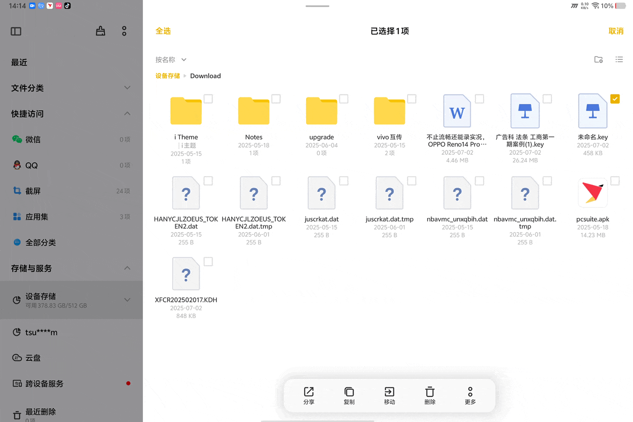Viewport: 633px width, 422px height.
Task: Open the more options icon in sidebar header
Action: 124,31
